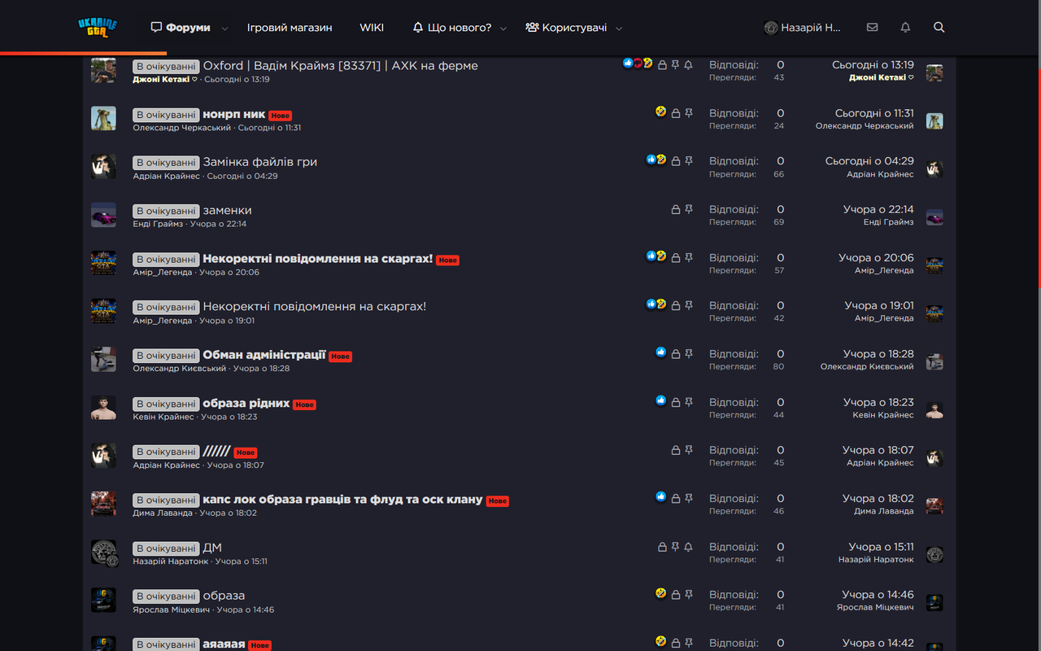Viewport: 1041px width, 651px height.
Task: Open the author Енді Граймз under заменки
Action: coord(158,224)
